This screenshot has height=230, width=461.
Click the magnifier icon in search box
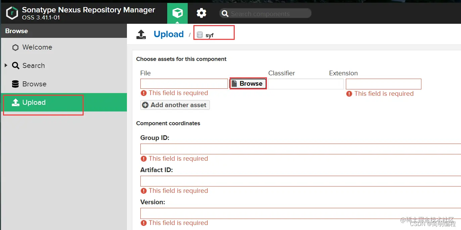225,13
